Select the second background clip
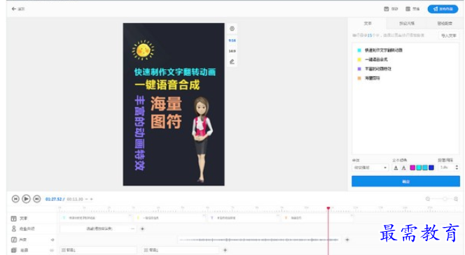This screenshot has height=255, width=465. tap(180, 250)
